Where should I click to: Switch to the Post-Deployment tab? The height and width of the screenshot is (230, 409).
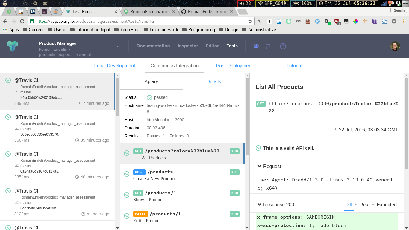[234, 66]
